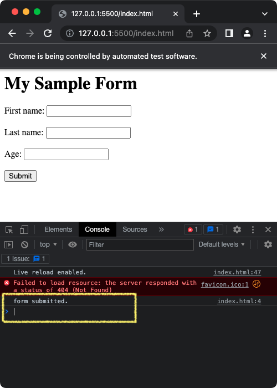Click the red error icon in console

(7, 283)
